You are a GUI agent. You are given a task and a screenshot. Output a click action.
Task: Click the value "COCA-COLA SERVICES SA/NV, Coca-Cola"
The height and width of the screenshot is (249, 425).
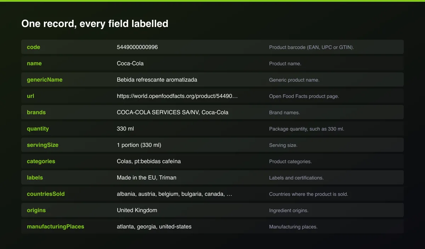click(x=172, y=112)
